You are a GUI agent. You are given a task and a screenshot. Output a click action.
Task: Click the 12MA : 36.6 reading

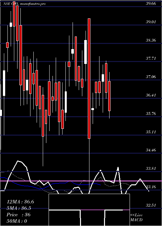[x=20, y=202]
